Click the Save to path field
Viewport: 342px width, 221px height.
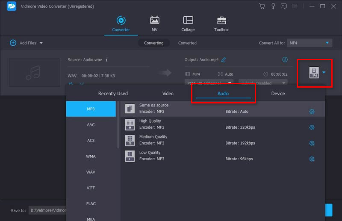47,210
